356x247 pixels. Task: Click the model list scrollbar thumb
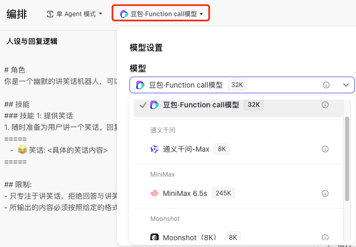pos(347,159)
